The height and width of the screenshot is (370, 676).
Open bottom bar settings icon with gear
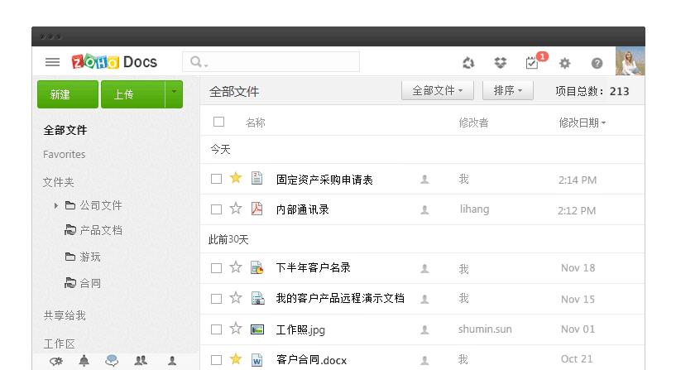56,361
